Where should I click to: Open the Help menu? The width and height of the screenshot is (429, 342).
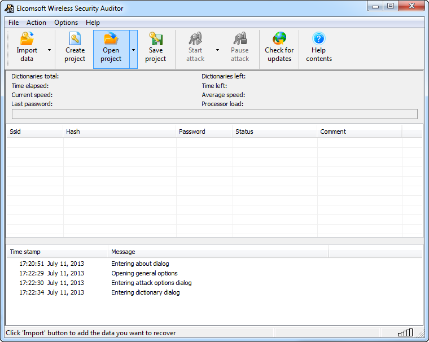coord(93,23)
